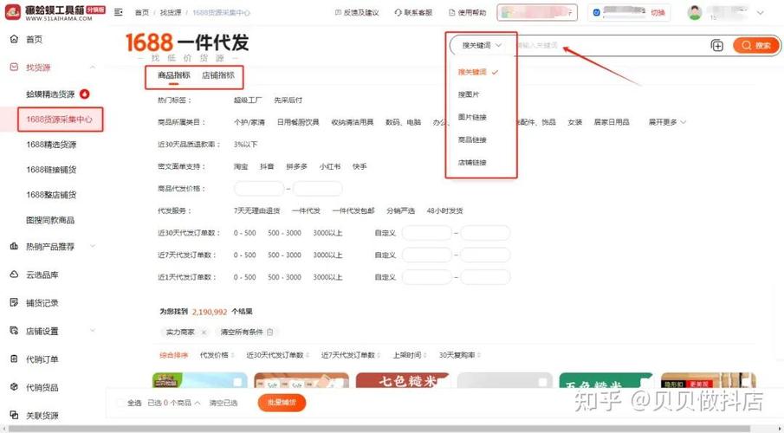The height and width of the screenshot is (433, 784).
Task: Click the 批量铺货 button
Action: 282,403
